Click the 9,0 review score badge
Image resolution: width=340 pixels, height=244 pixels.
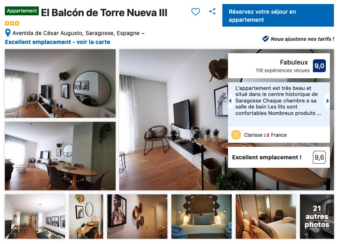319,66
